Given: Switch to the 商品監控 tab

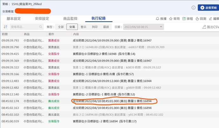Looking at the screenshot, I should point(70,19).
